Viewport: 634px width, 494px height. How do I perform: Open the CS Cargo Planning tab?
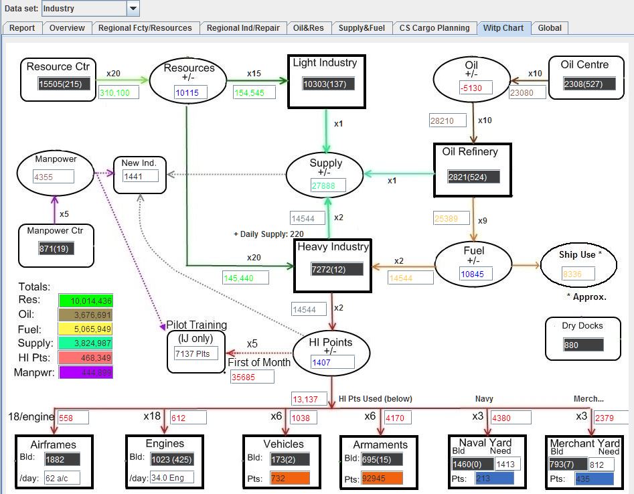click(x=434, y=28)
